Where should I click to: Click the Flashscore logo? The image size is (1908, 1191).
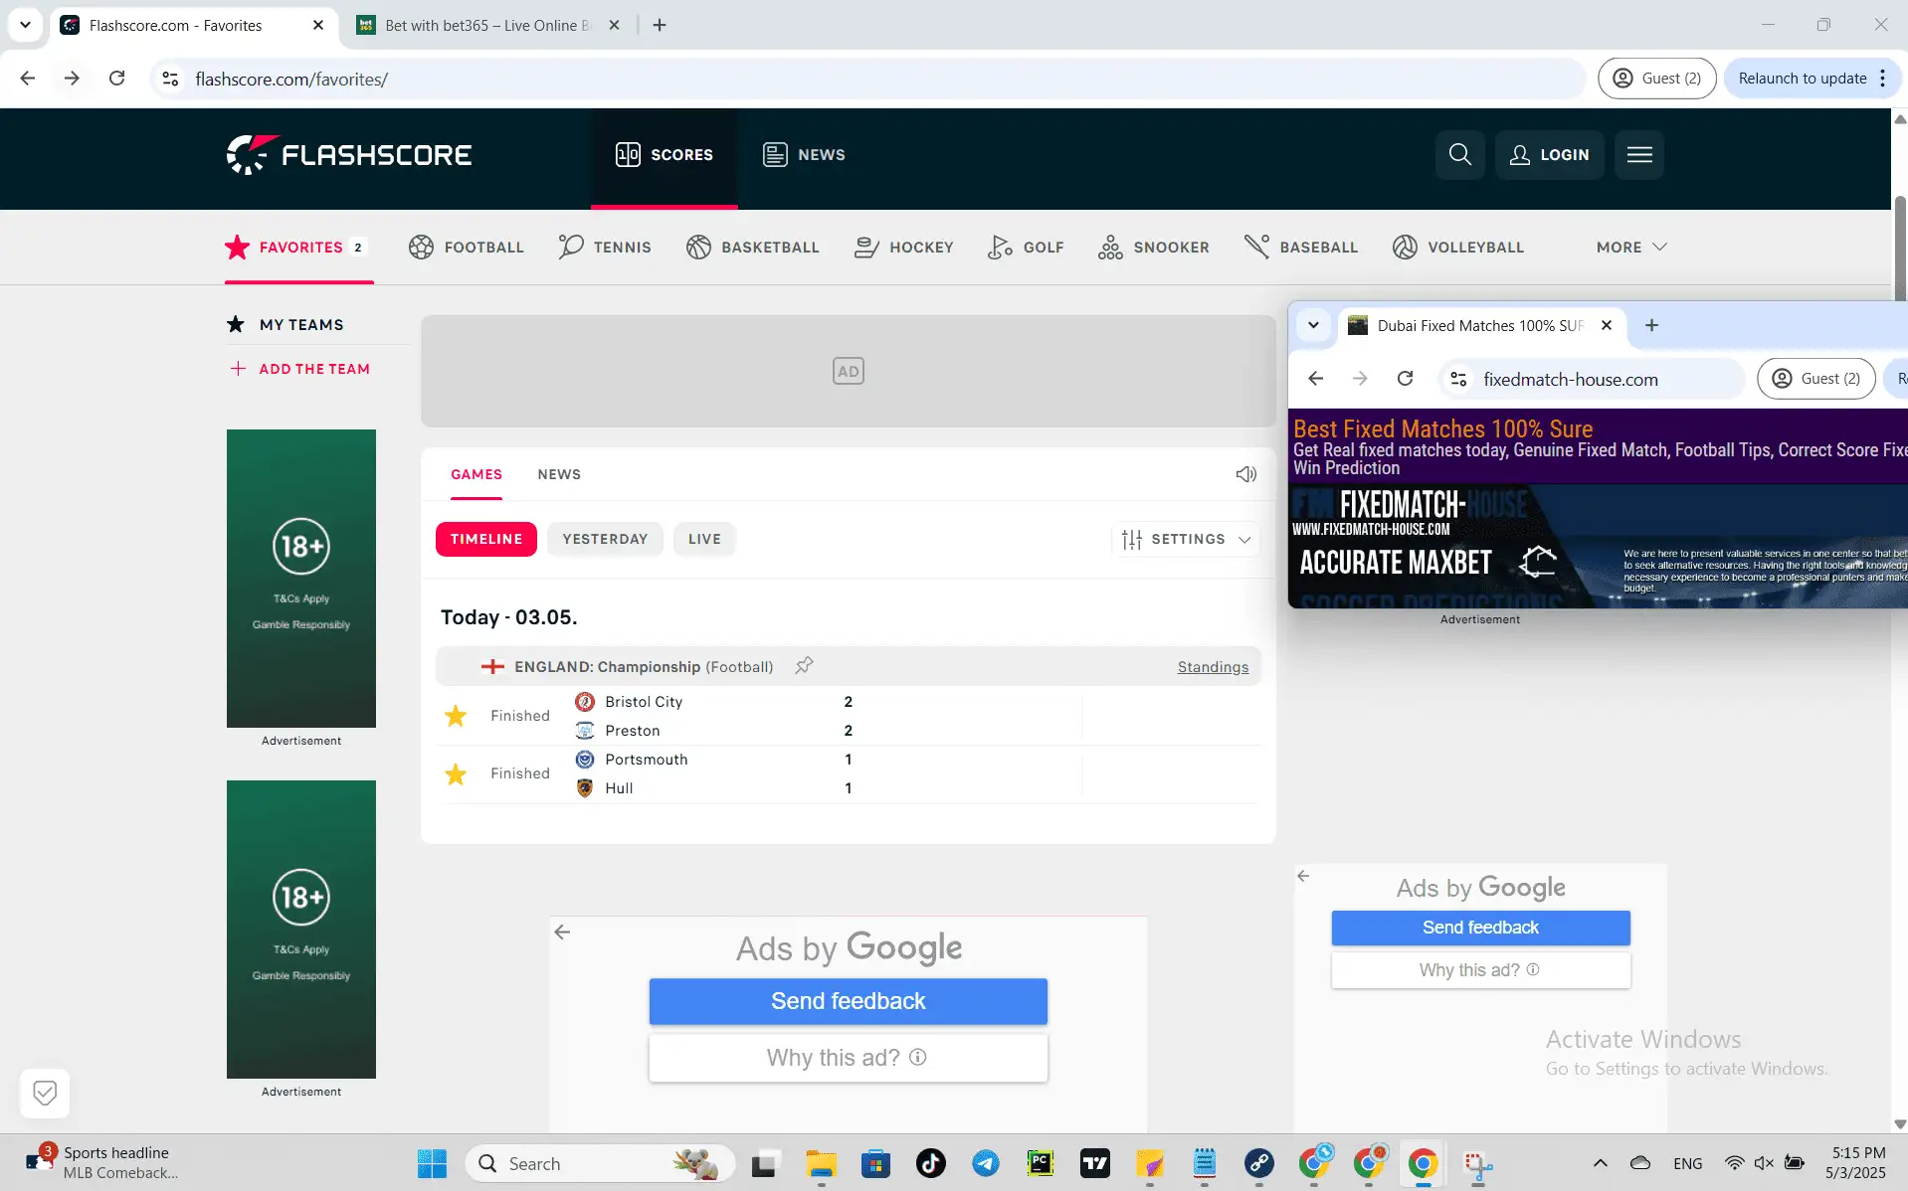pos(349,154)
